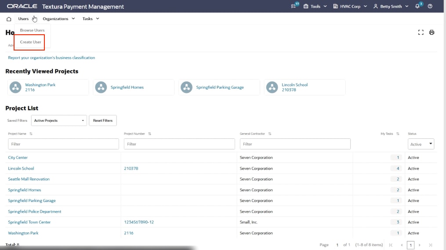
Task: Toggle full screen view icon
Action: click(x=421, y=33)
